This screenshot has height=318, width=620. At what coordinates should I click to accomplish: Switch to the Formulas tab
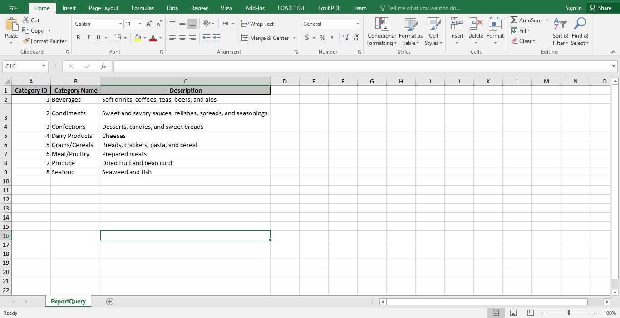[x=143, y=8]
